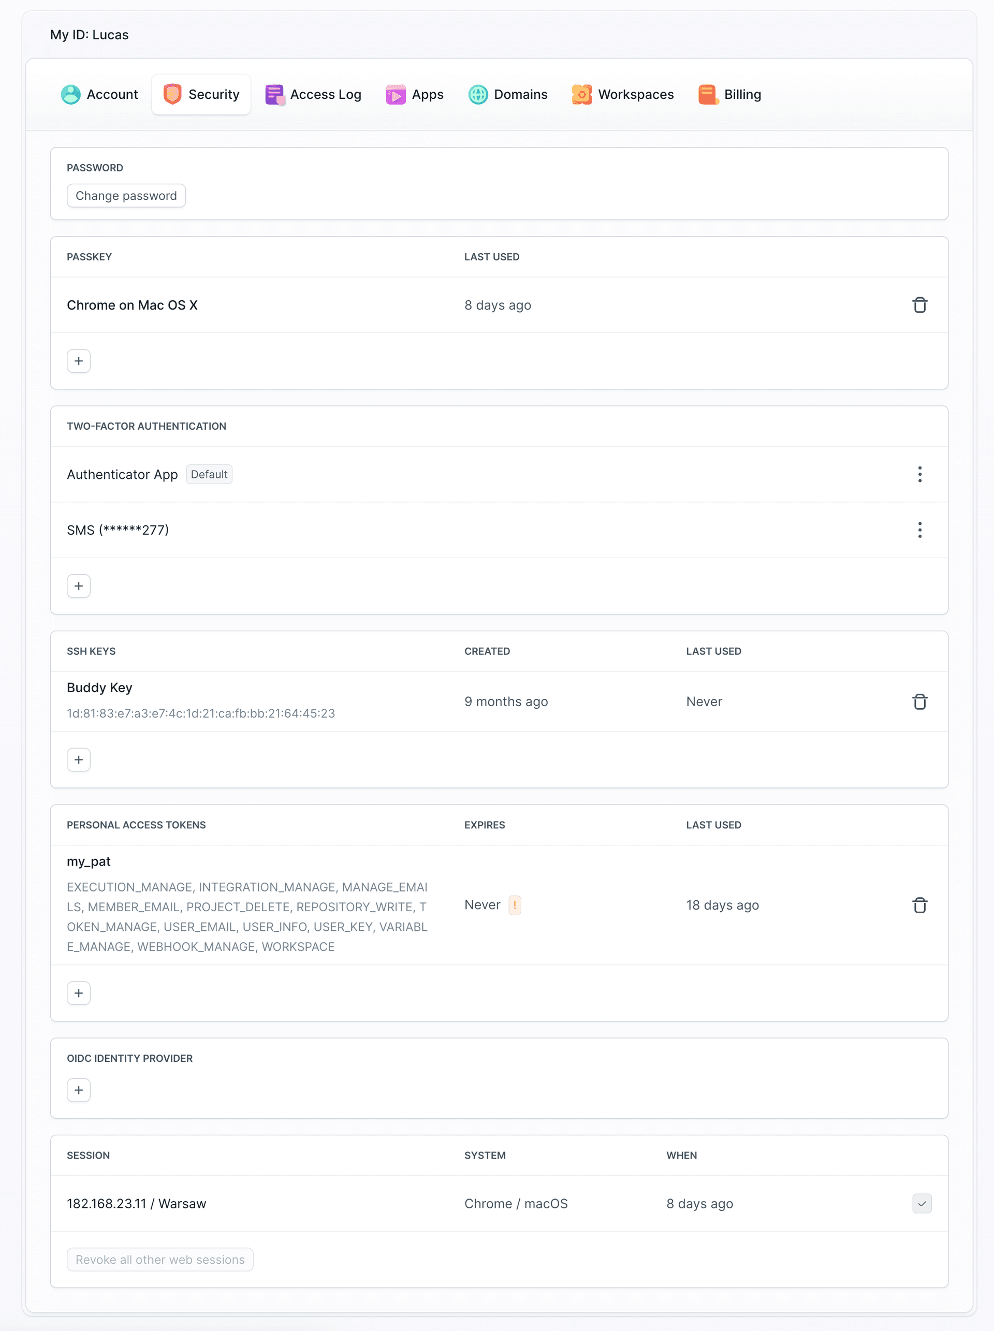This screenshot has height=1331, width=994.
Task: Add another two-factor authentication method
Action: click(78, 586)
